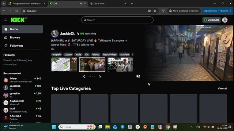Open Chrome from the taskbar
The image size is (234, 131).
click(168, 127)
